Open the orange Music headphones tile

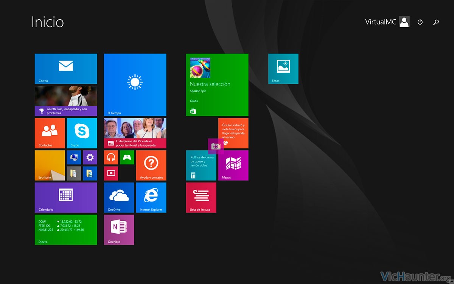pos(111,157)
